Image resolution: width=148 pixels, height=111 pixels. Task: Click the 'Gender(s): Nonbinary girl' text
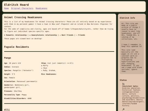17,85
